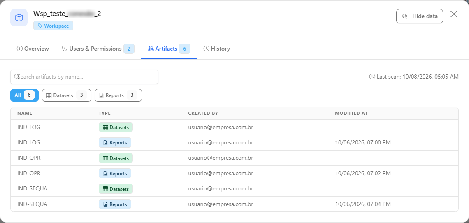Click modified date 10/06/2026, 07:00 PM
Screen dimensions: 469x223
[363, 142]
